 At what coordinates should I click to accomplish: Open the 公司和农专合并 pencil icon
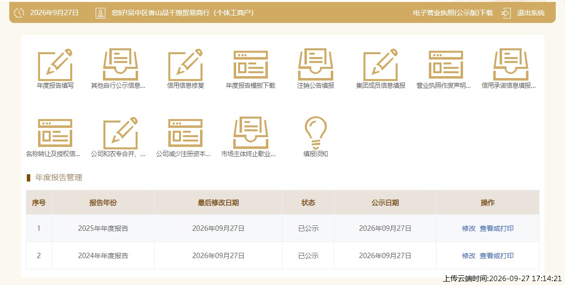[x=121, y=133]
